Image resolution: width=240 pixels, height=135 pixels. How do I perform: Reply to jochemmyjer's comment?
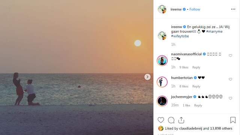pos(198,105)
